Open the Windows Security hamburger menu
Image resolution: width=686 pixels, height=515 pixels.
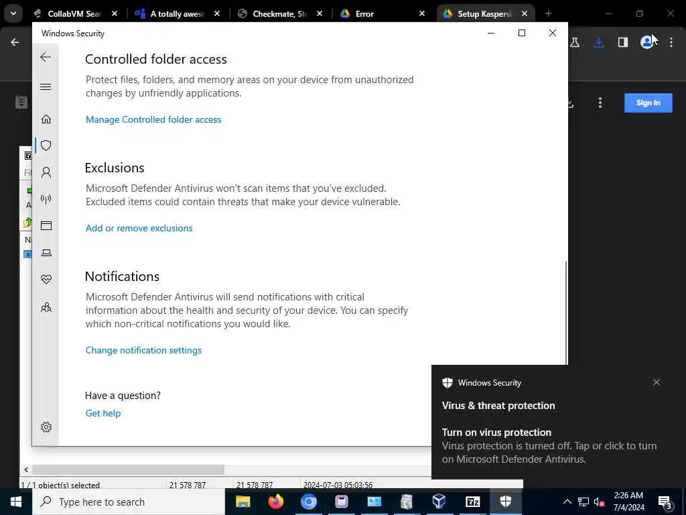pyautogui.click(x=46, y=87)
